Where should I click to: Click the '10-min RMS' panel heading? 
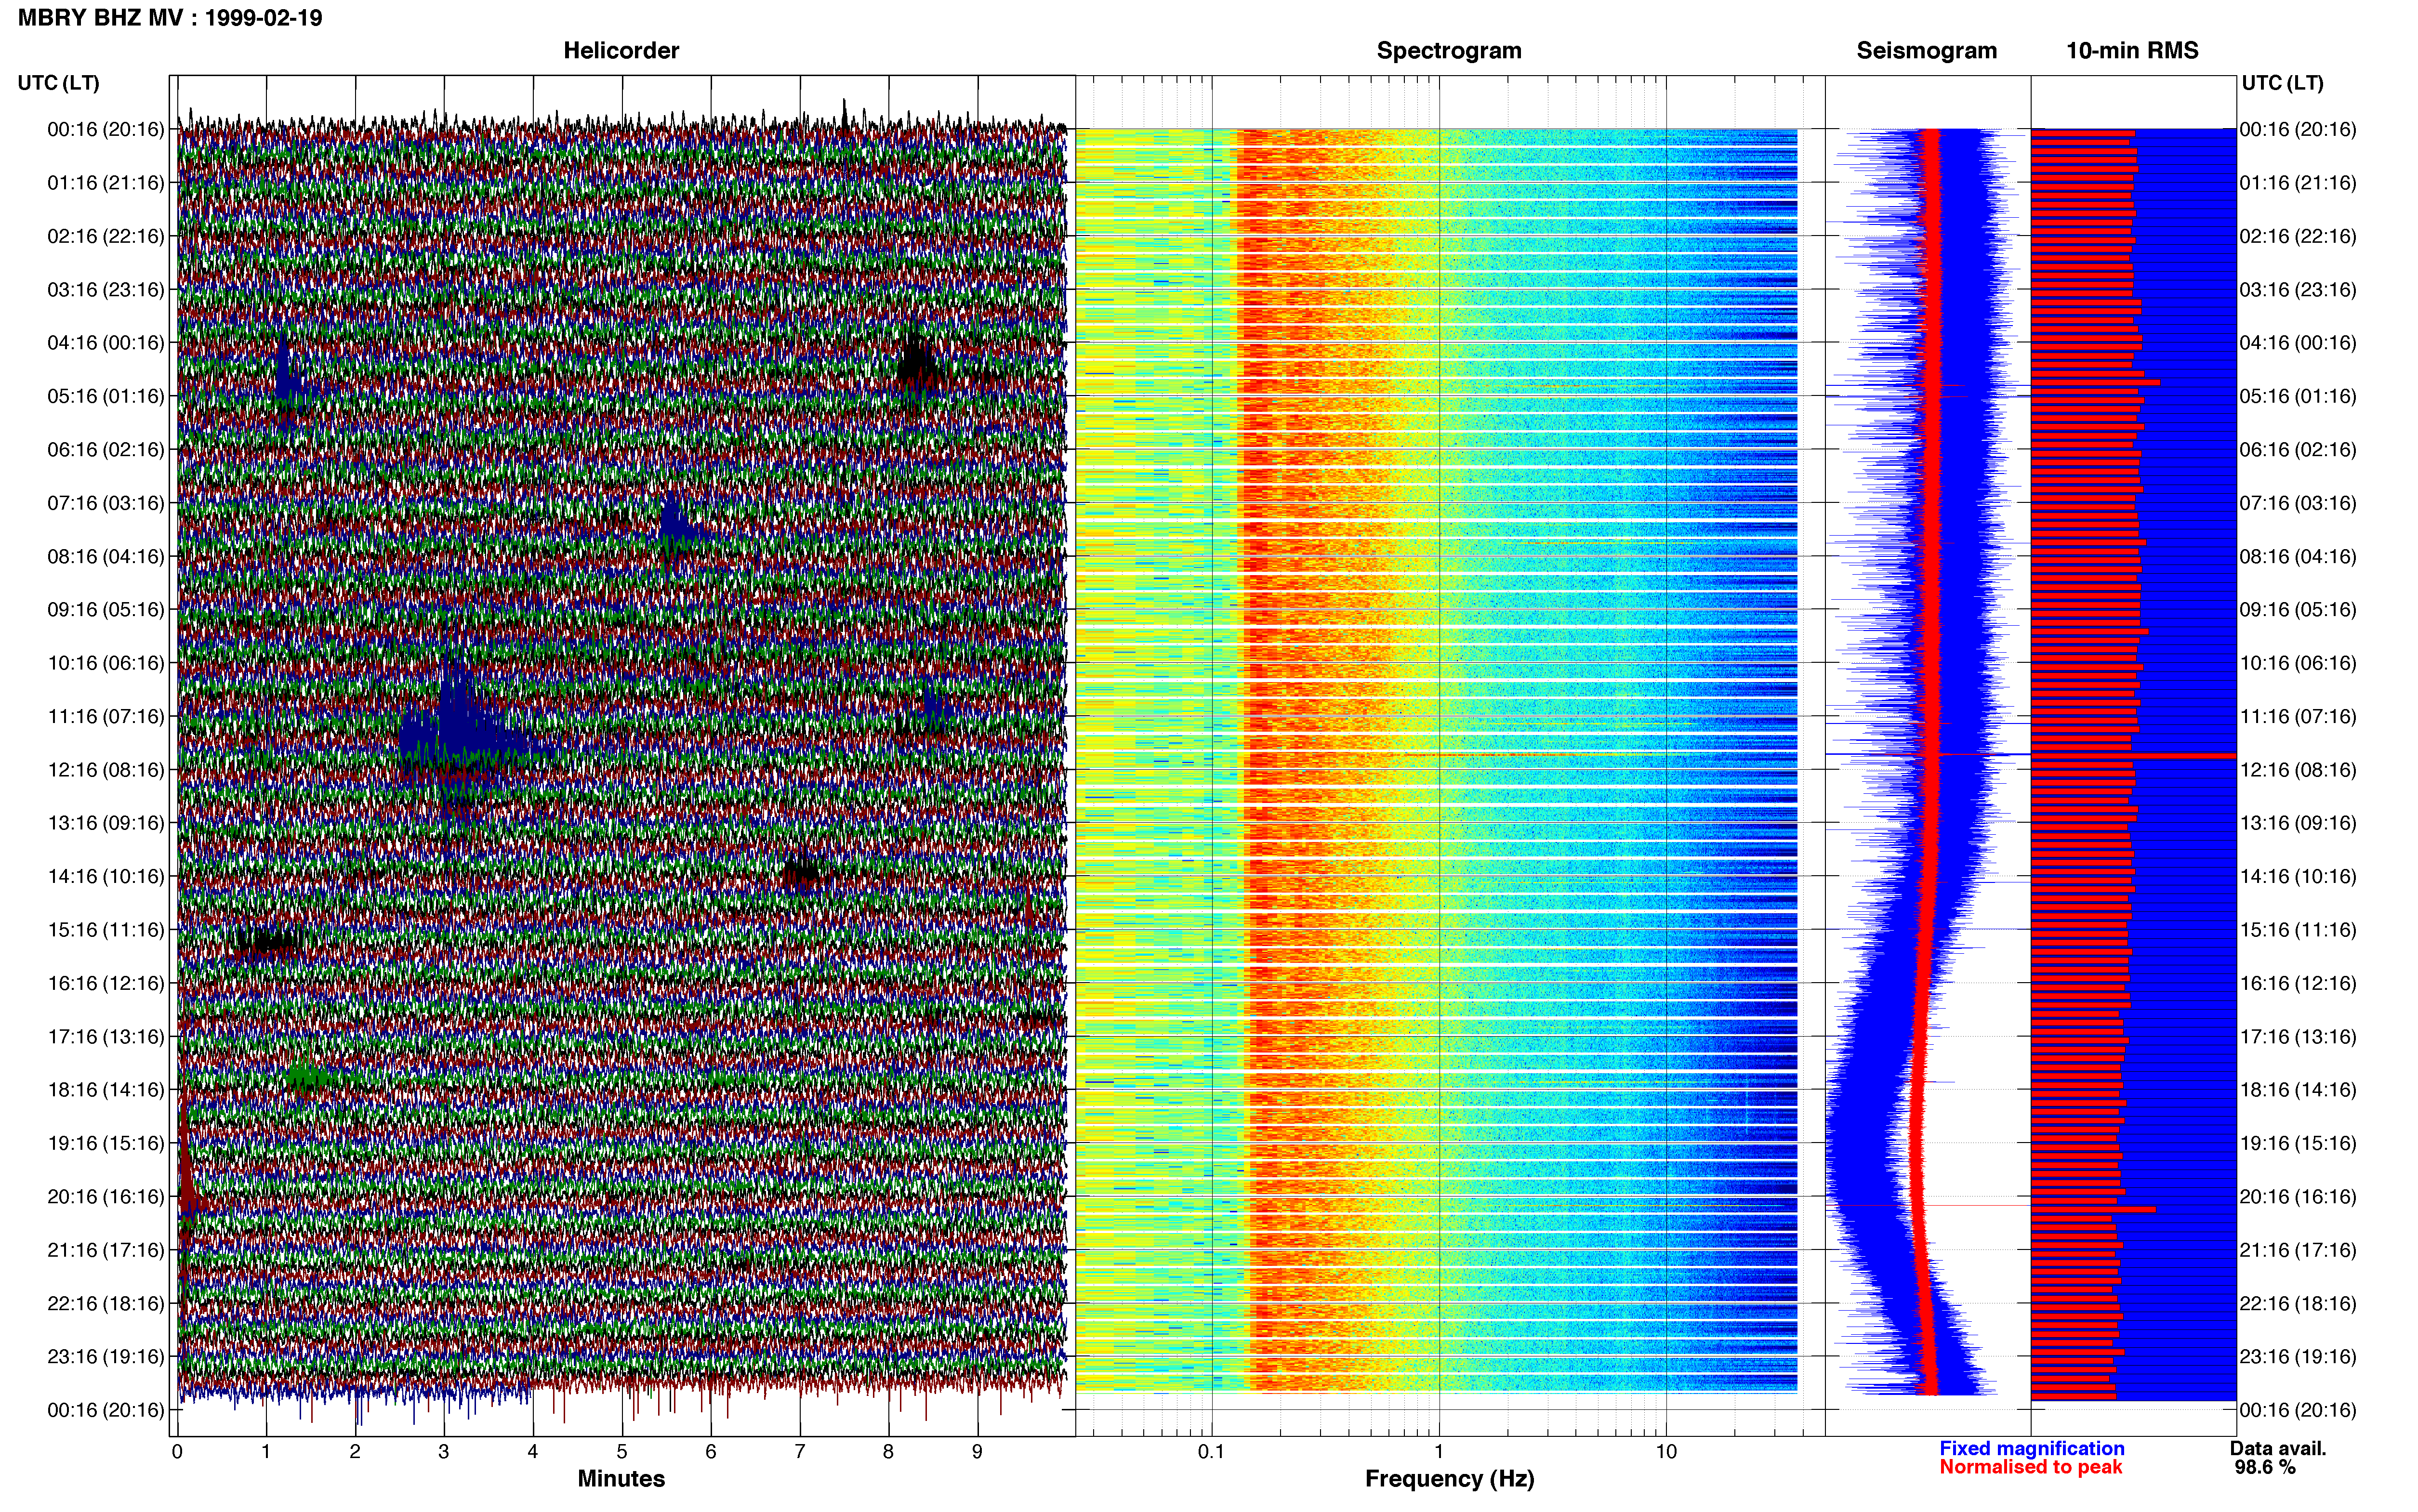(x=2132, y=51)
